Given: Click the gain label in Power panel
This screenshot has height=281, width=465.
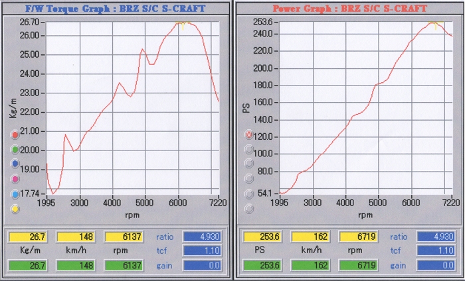Looking at the screenshot, I should tap(398, 266).
